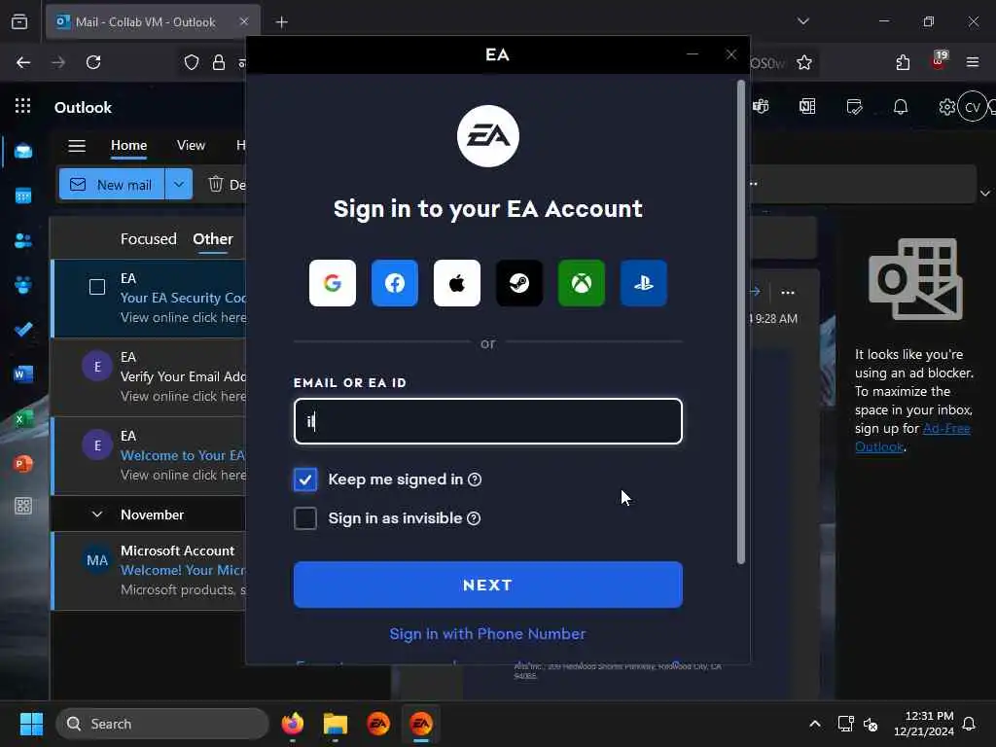
Task: Open the Welcome to Your EA email
Action: click(149, 455)
